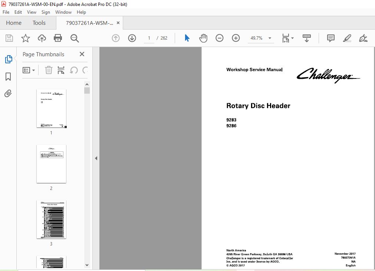
Task: Open the Edit menu
Action: point(18,12)
